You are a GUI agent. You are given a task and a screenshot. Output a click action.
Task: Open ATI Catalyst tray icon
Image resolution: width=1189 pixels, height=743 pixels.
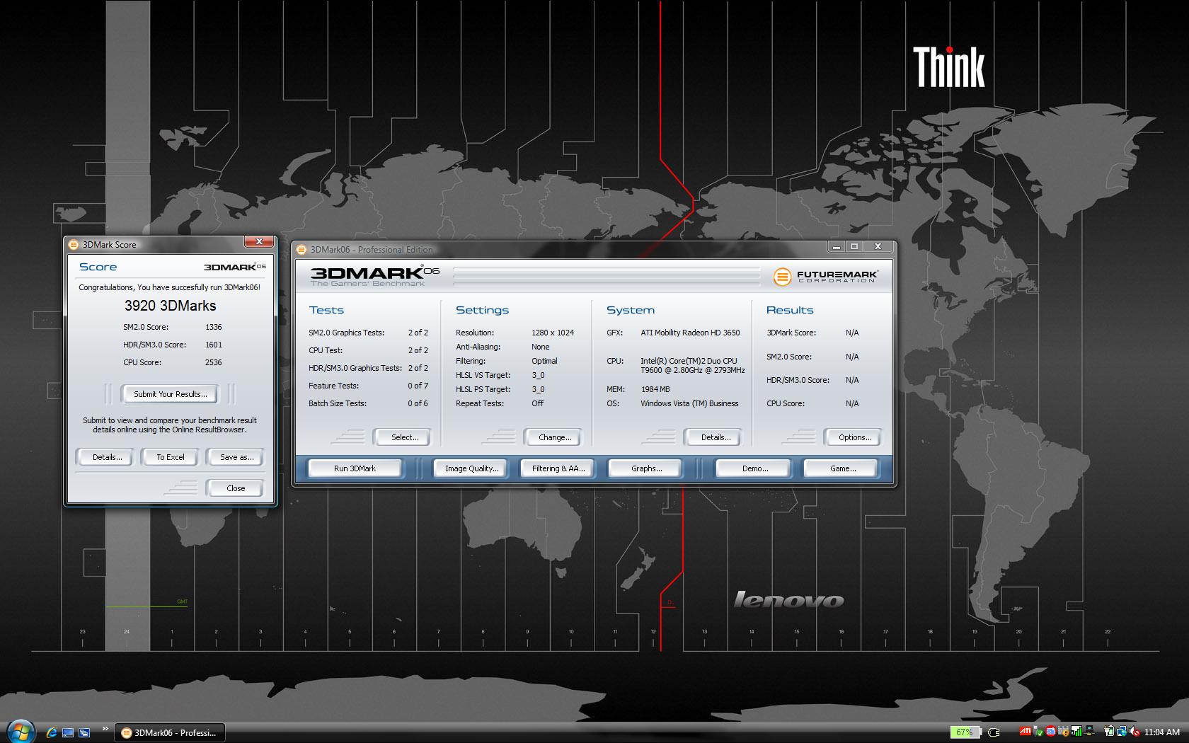[x=1025, y=731]
